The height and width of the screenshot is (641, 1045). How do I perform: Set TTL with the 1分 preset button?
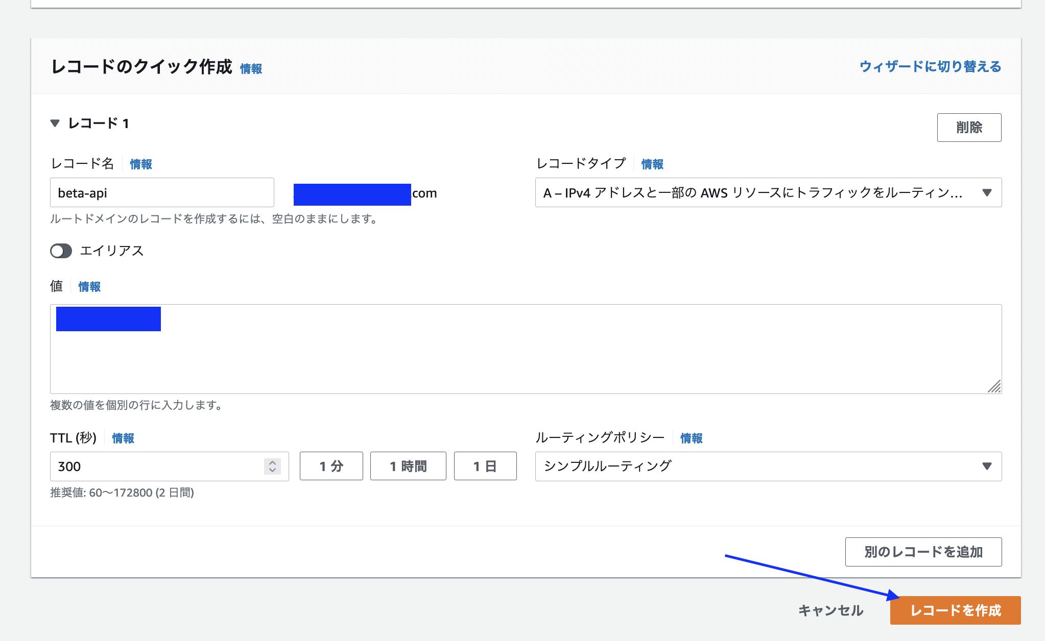coord(331,466)
